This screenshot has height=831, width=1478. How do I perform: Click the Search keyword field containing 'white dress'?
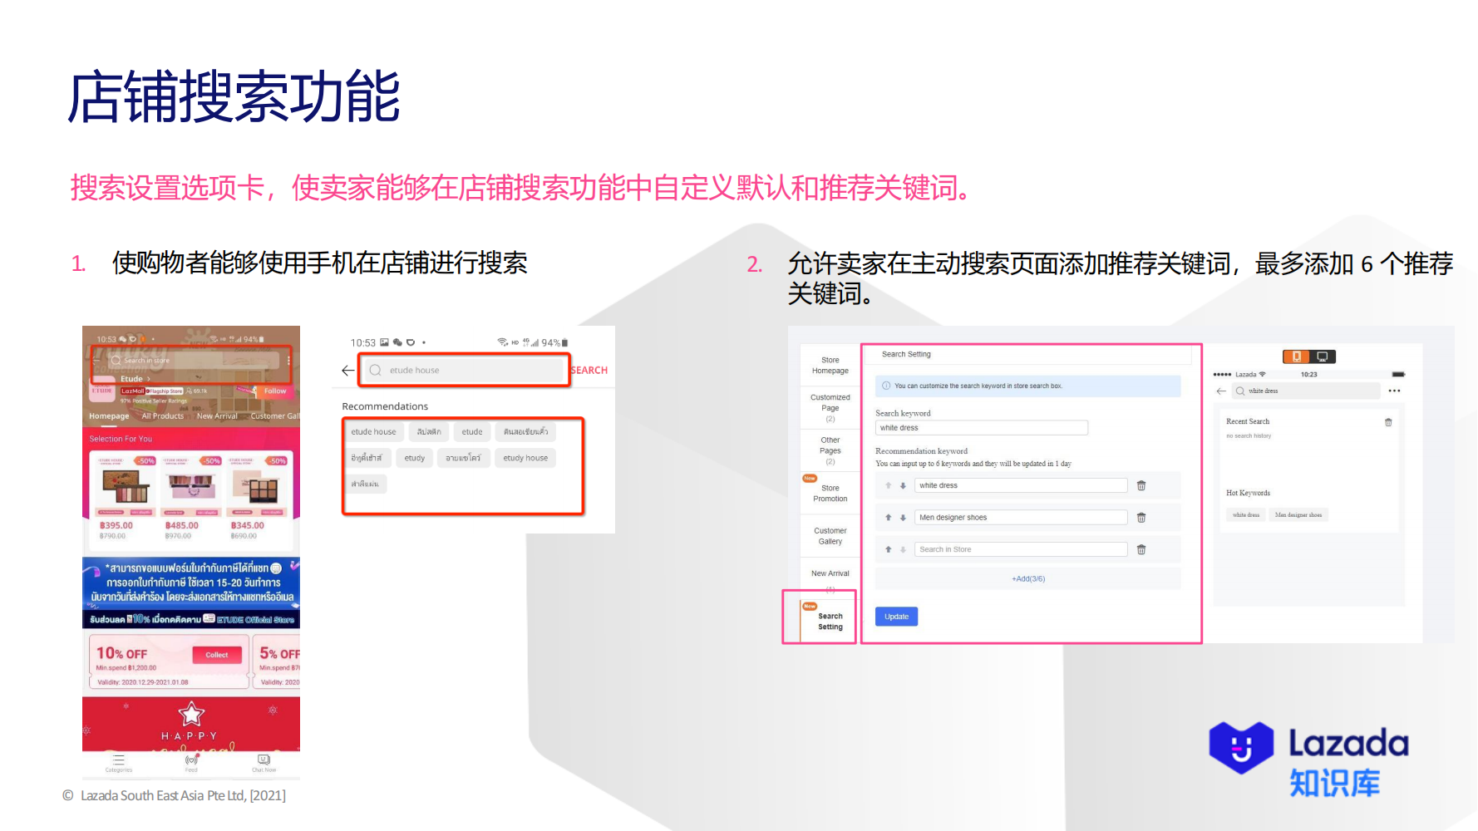[x=982, y=428]
